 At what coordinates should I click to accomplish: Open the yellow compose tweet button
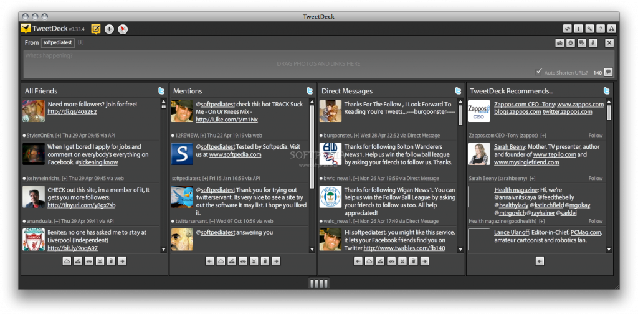tap(96, 29)
